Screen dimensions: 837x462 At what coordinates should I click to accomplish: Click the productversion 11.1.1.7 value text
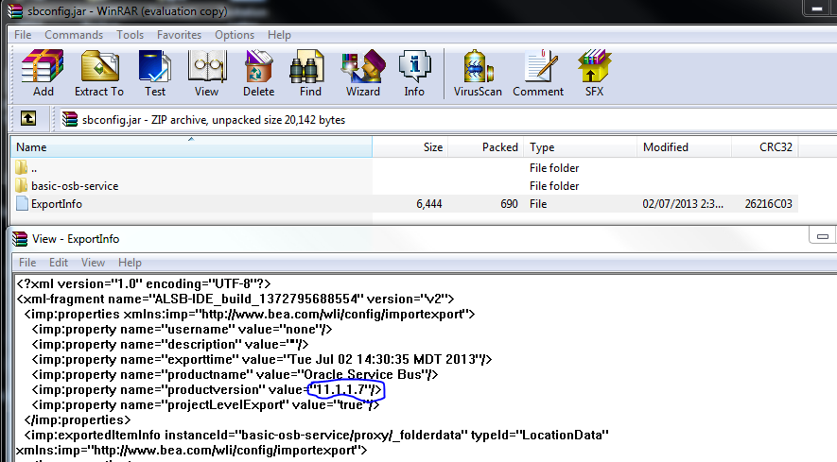pyautogui.click(x=342, y=390)
